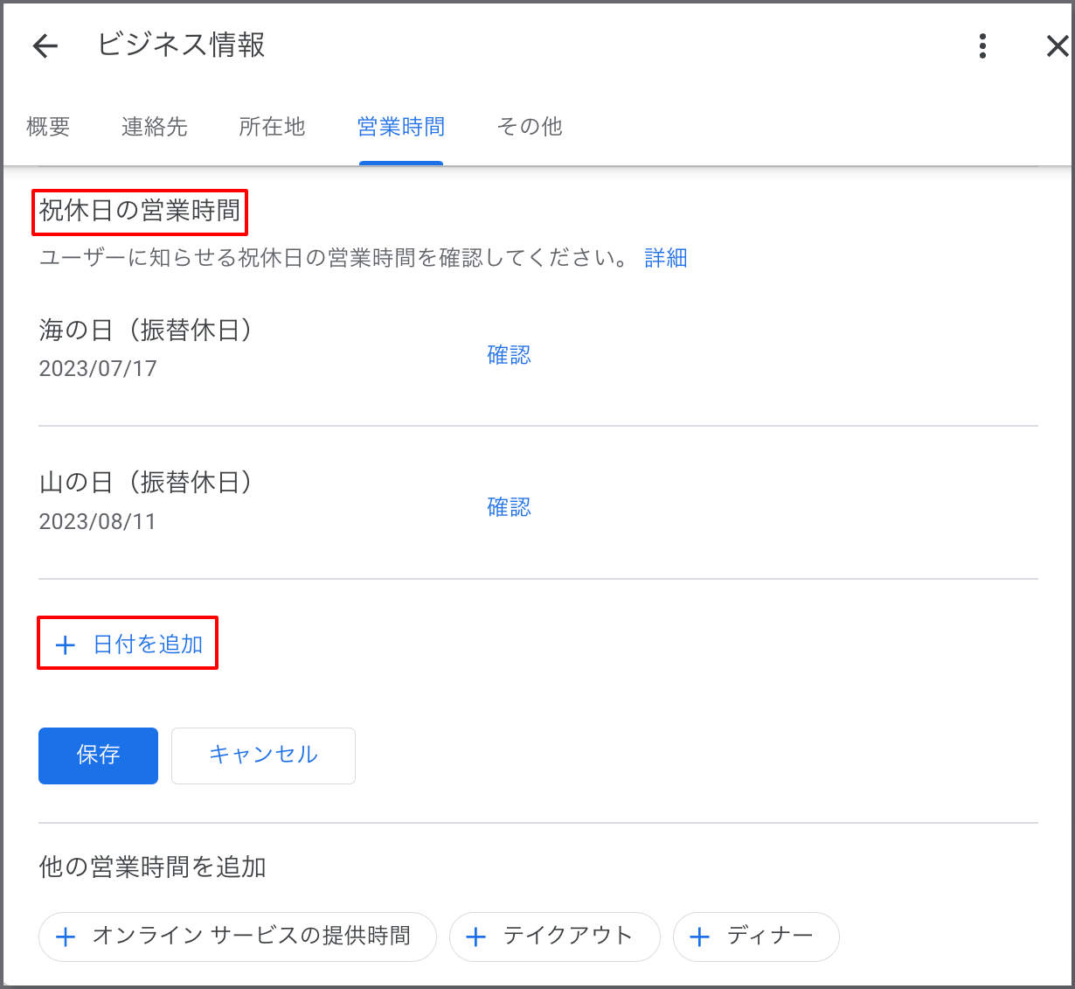Add ディナー hours chip

(756, 937)
